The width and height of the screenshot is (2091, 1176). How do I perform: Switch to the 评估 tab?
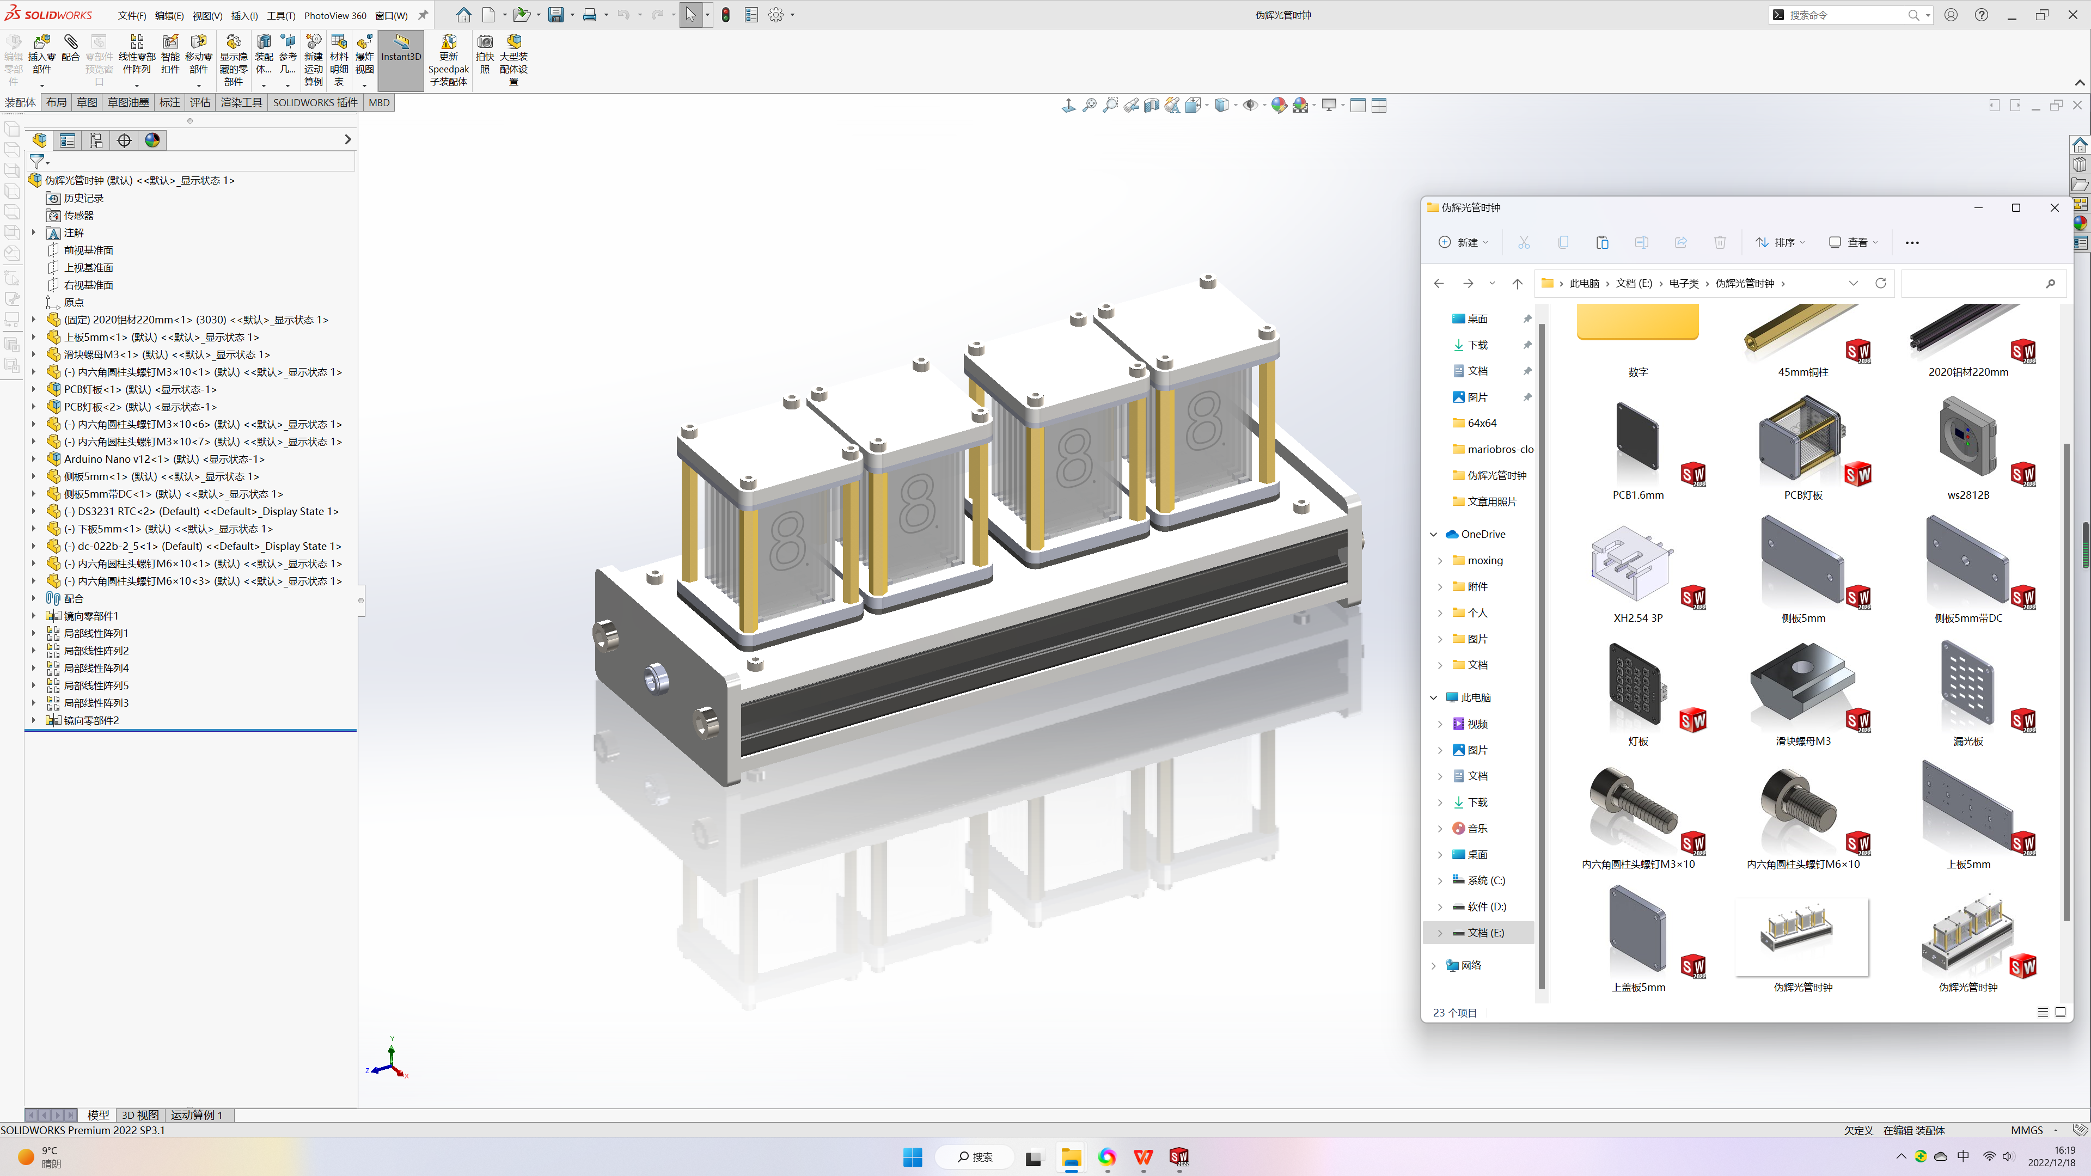[x=200, y=102]
